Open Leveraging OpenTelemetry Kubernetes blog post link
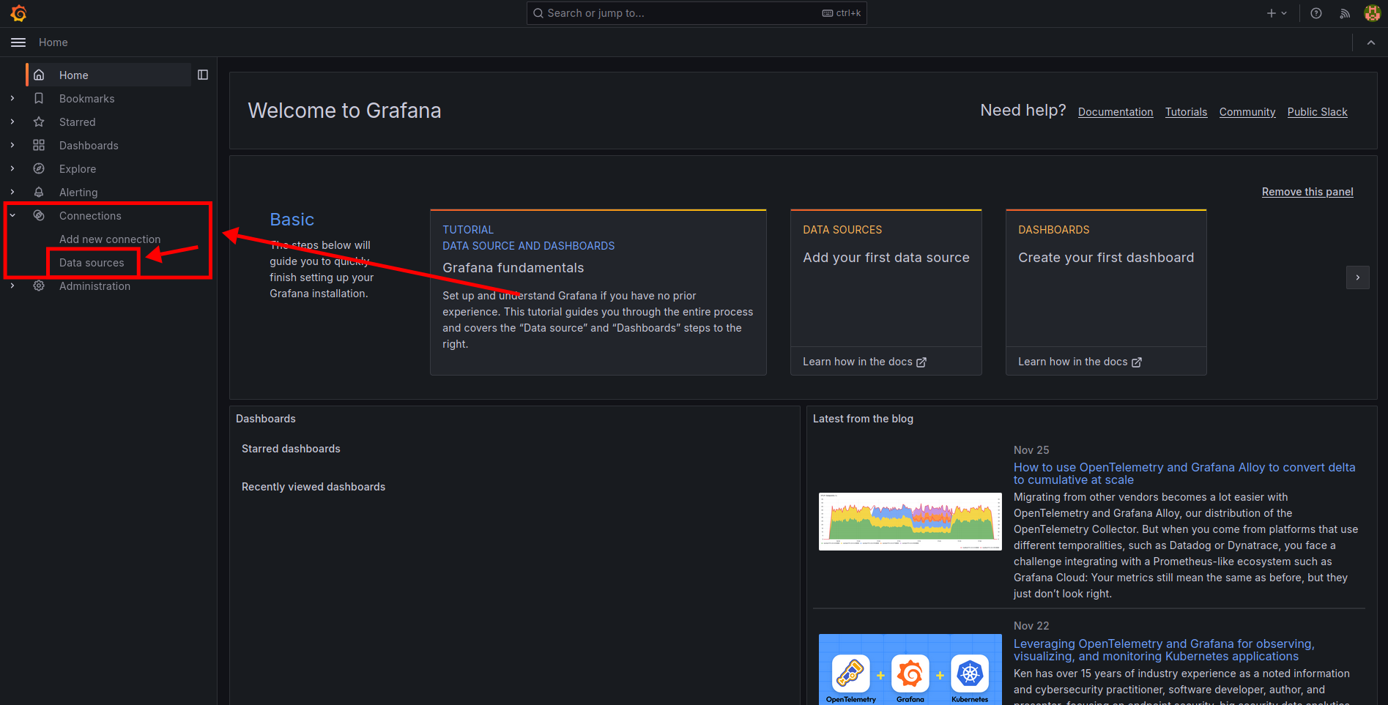Image resolution: width=1388 pixels, height=705 pixels. click(1164, 650)
